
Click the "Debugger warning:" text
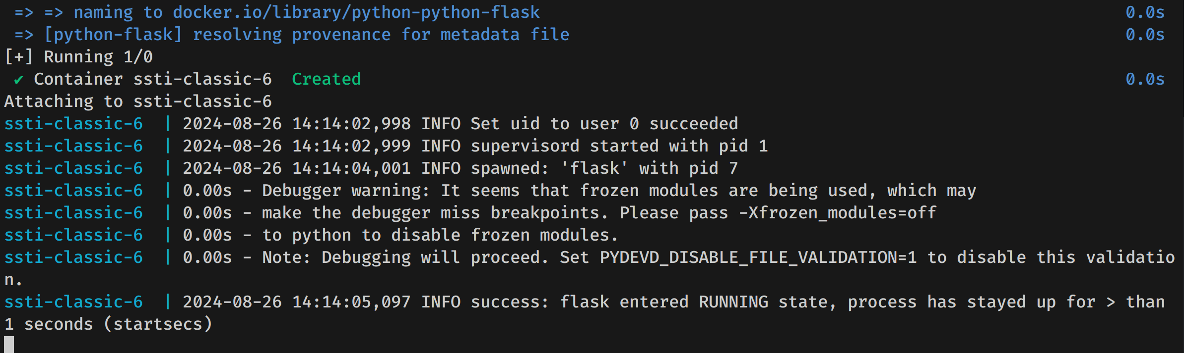346,191
